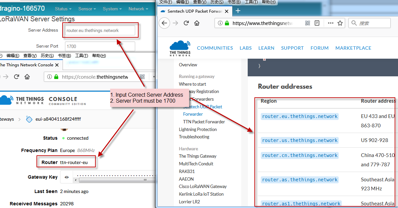
Task: Go to the home page in the right browser
Action: pyautogui.click(x=197, y=23)
